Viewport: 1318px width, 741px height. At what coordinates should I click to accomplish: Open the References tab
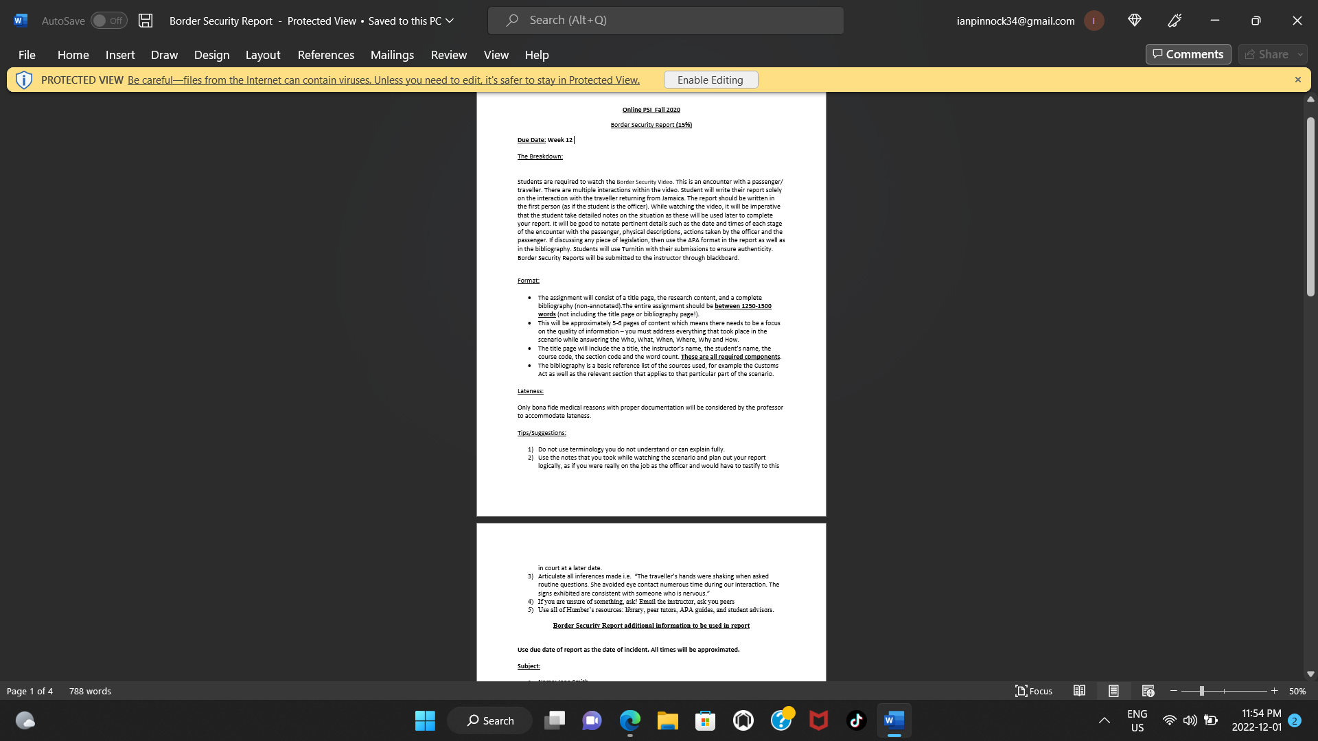(325, 55)
